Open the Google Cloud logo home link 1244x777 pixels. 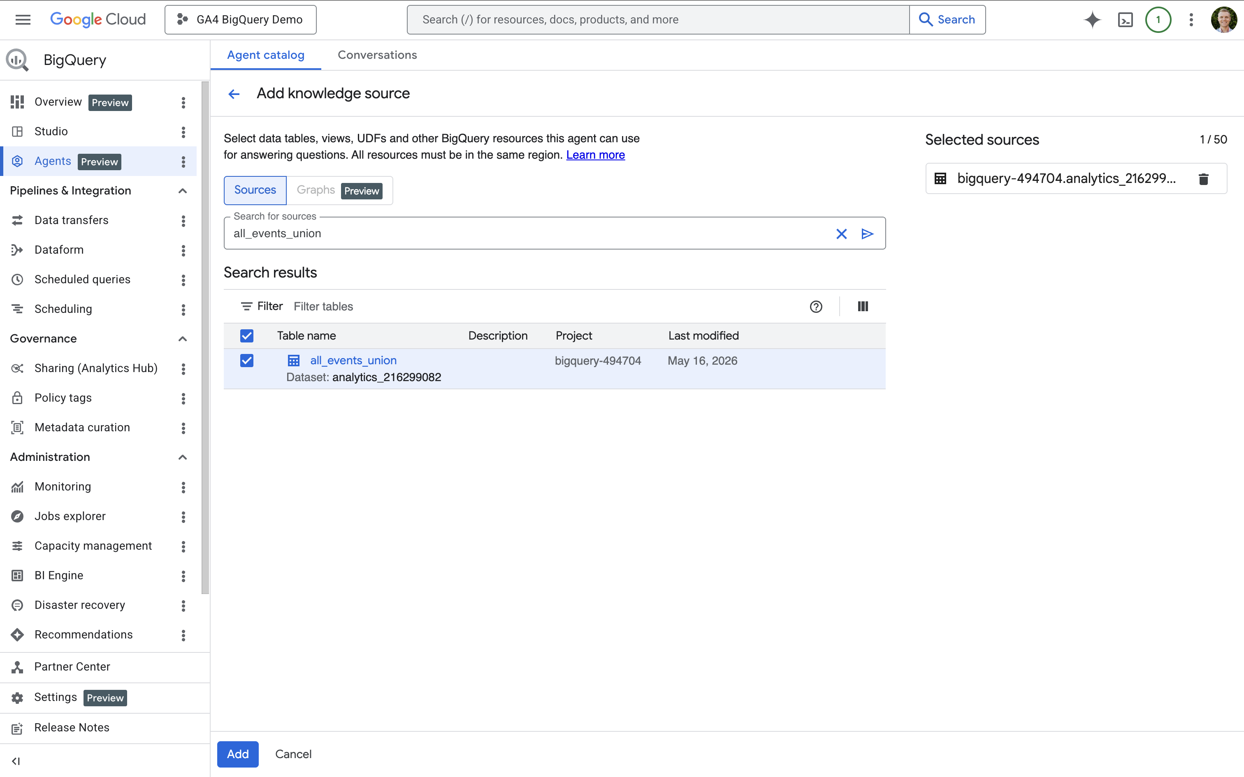97,20
